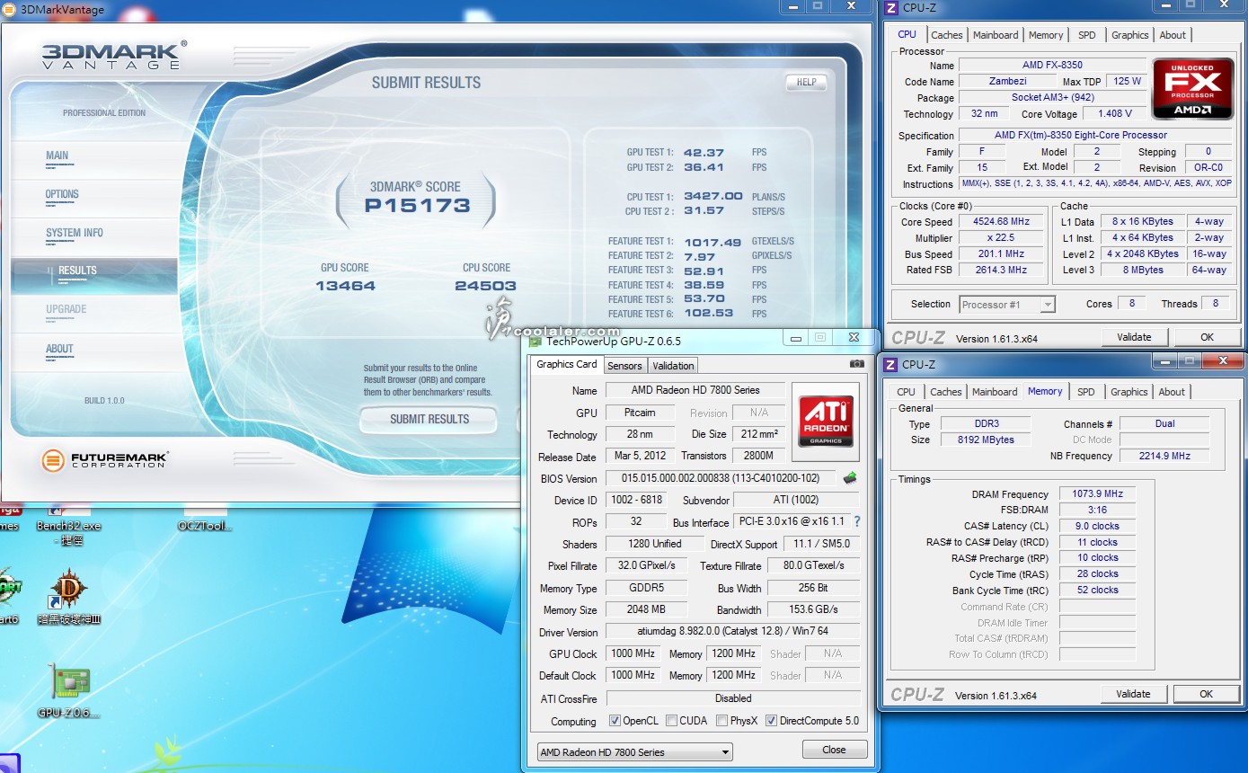This screenshot has width=1248, height=773.
Task: Click the HELP button in 3DMark Vantage
Action: click(806, 82)
